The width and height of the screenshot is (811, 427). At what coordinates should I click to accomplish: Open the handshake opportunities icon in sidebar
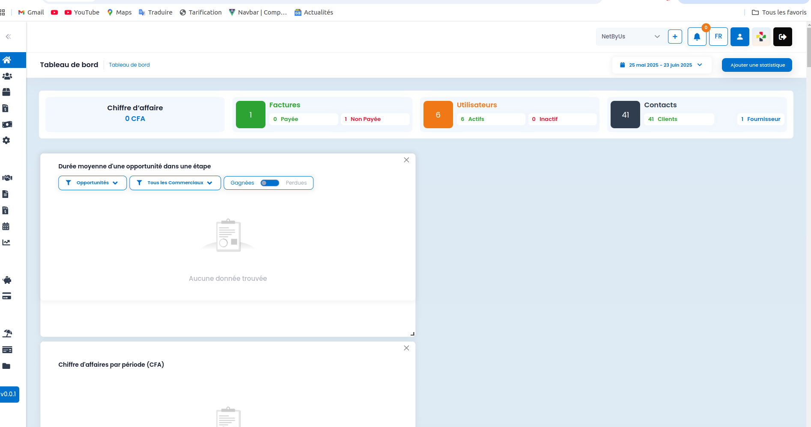coord(7,178)
